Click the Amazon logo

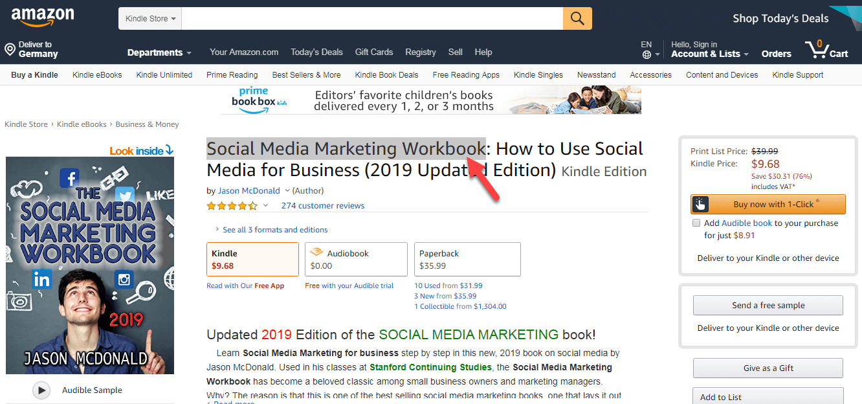click(x=43, y=17)
